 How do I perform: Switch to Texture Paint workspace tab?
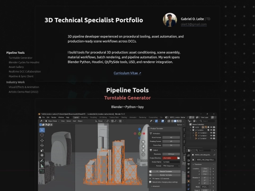(114, 117)
